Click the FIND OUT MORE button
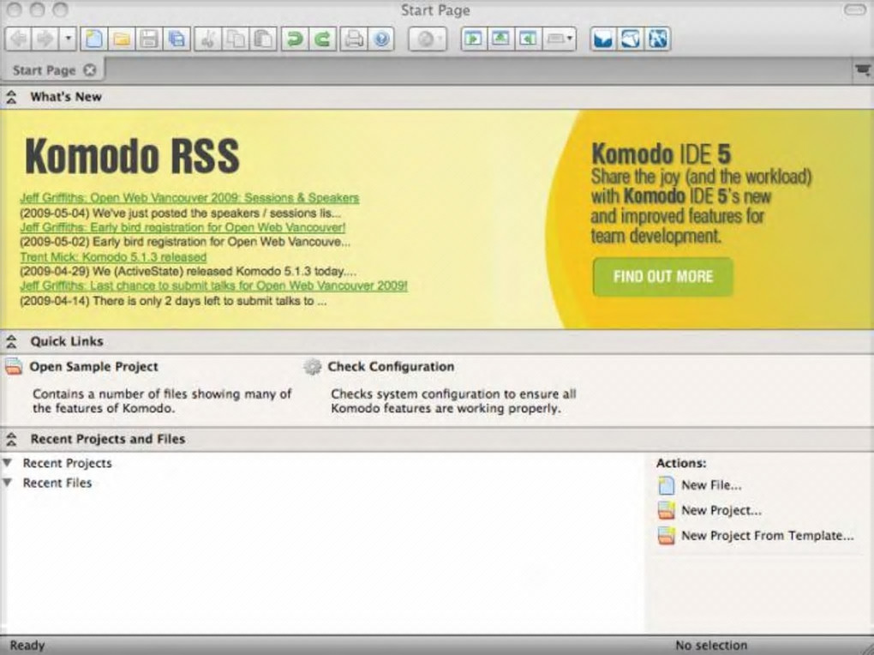Viewport: 874px width, 655px height. click(x=662, y=277)
